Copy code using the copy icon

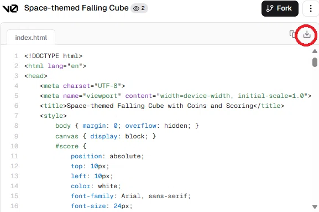click(292, 34)
